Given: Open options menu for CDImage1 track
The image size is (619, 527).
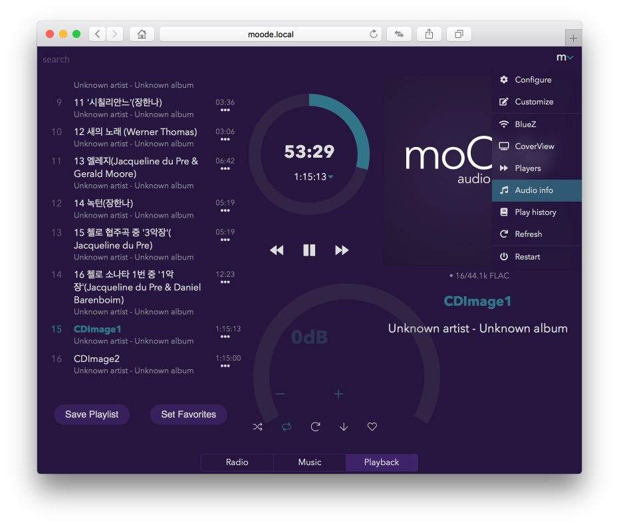Looking at the screenshot, I should [225, 337].
